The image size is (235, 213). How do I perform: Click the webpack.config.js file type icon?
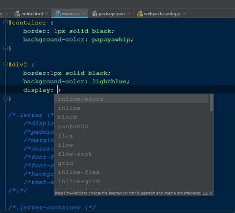coord(140,14)
